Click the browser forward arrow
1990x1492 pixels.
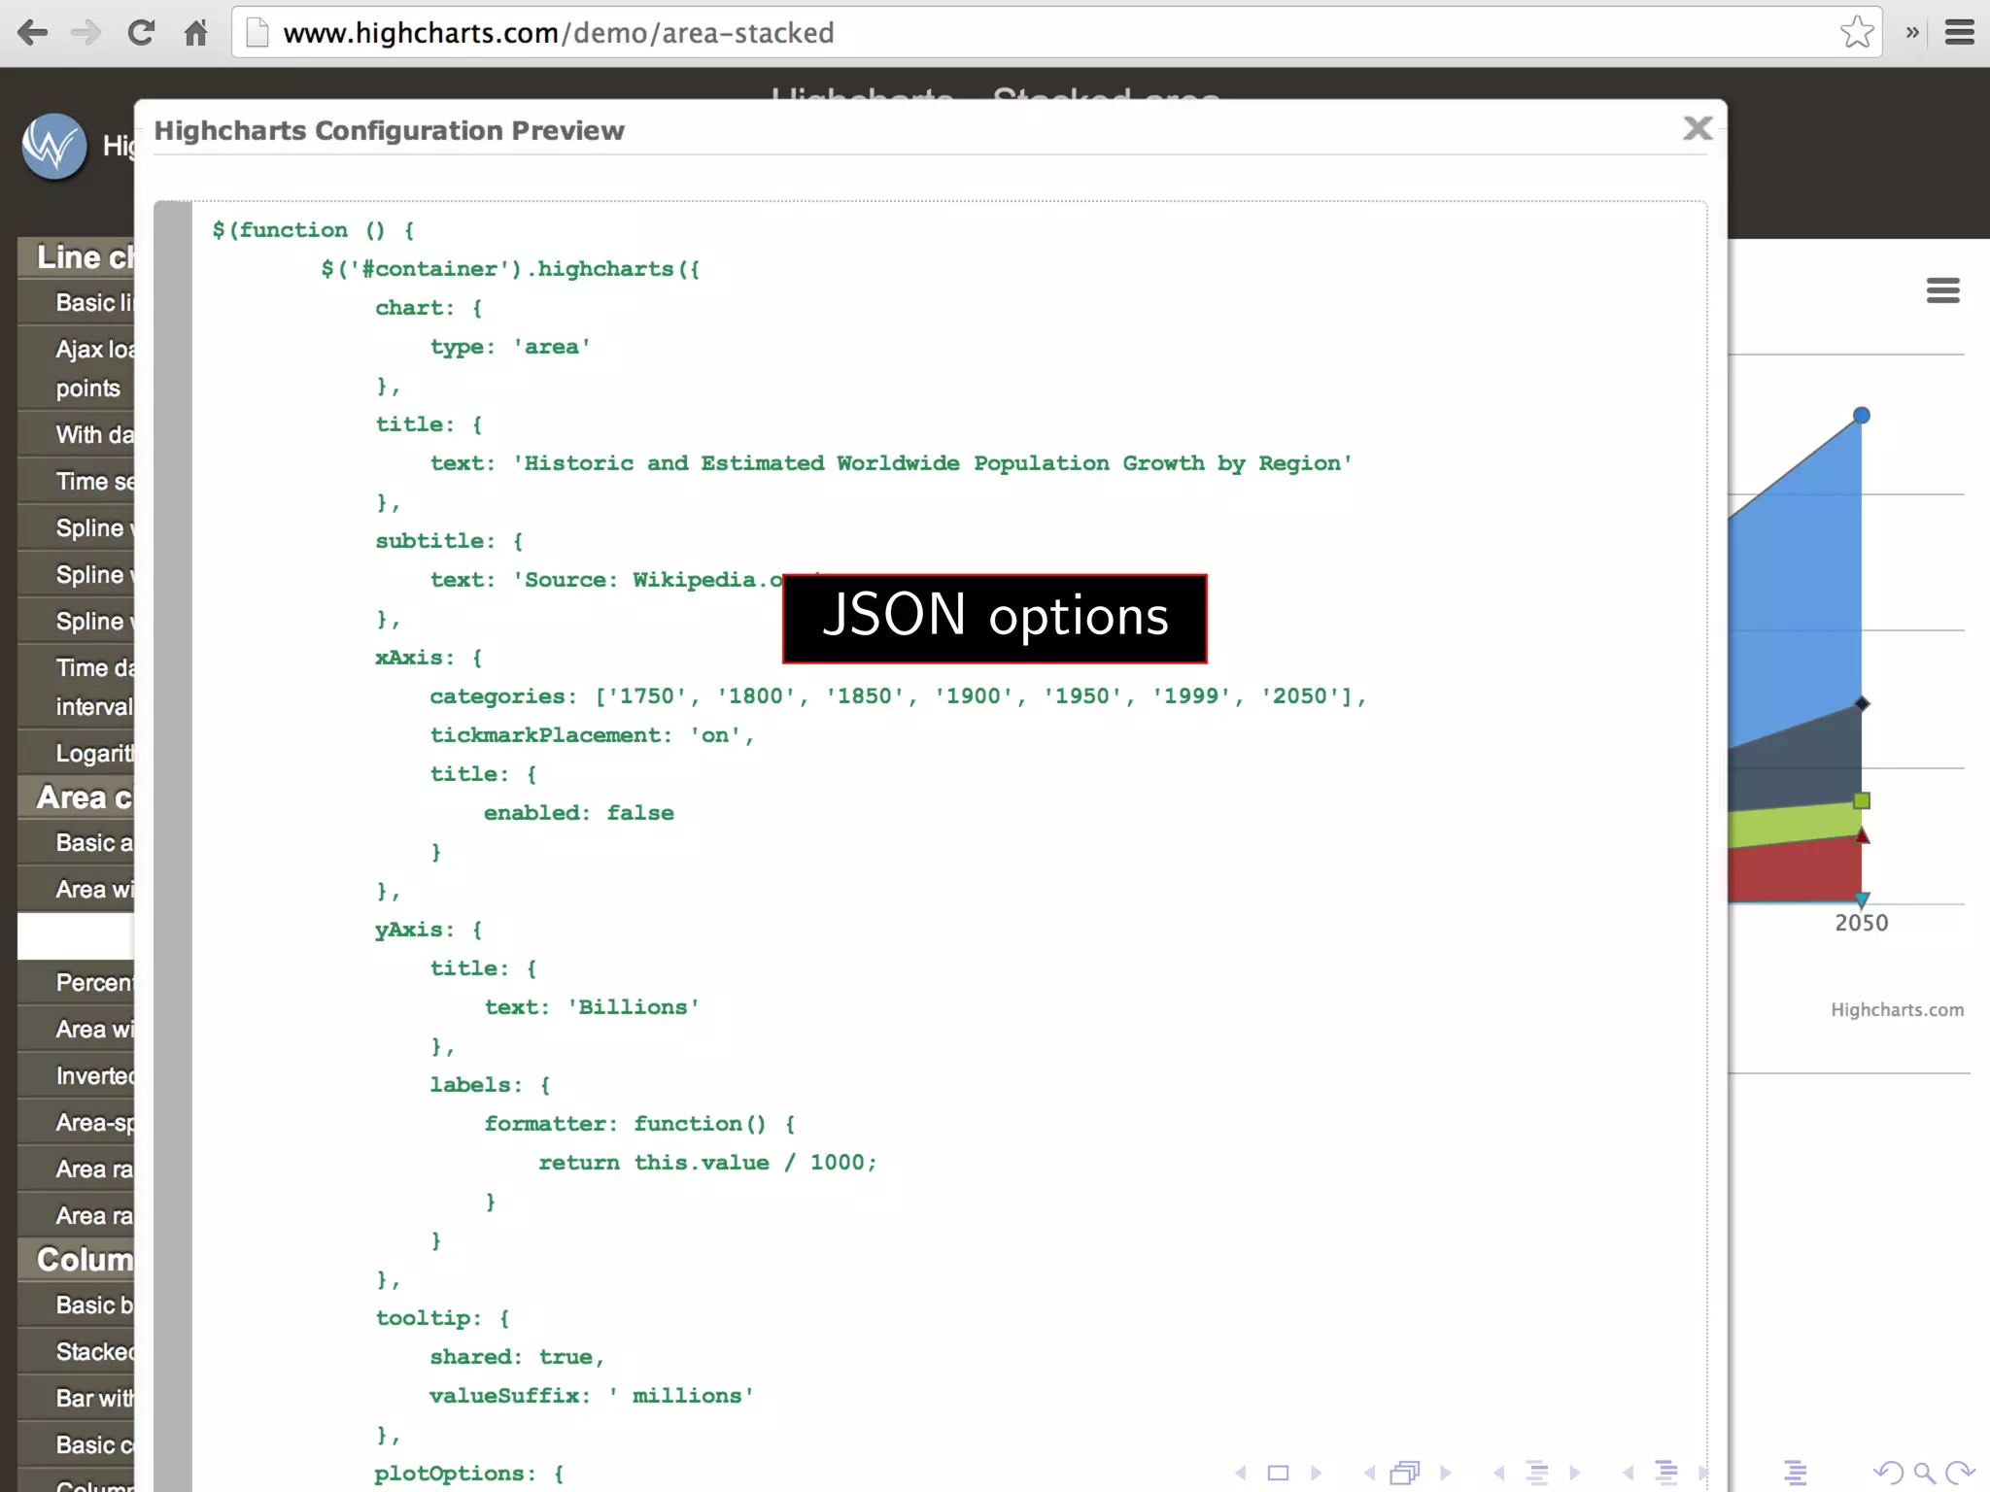point(86,33)
